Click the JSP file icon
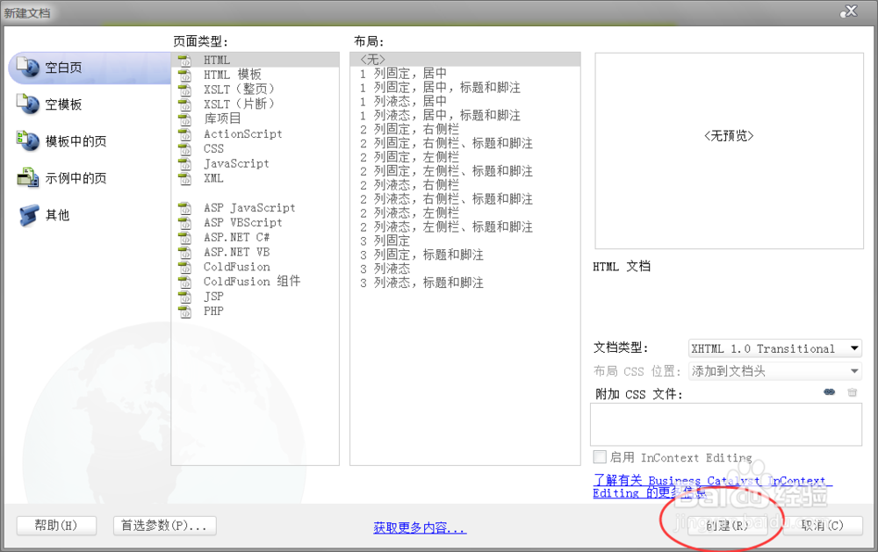This screenshot has height=552, width=878. click(x=184, y=296)
